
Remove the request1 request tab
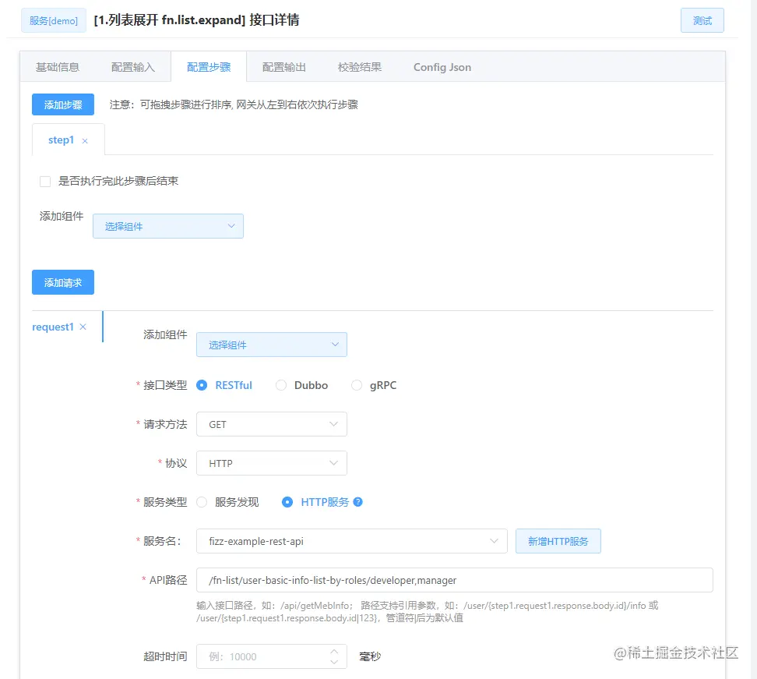coord(83,327)
